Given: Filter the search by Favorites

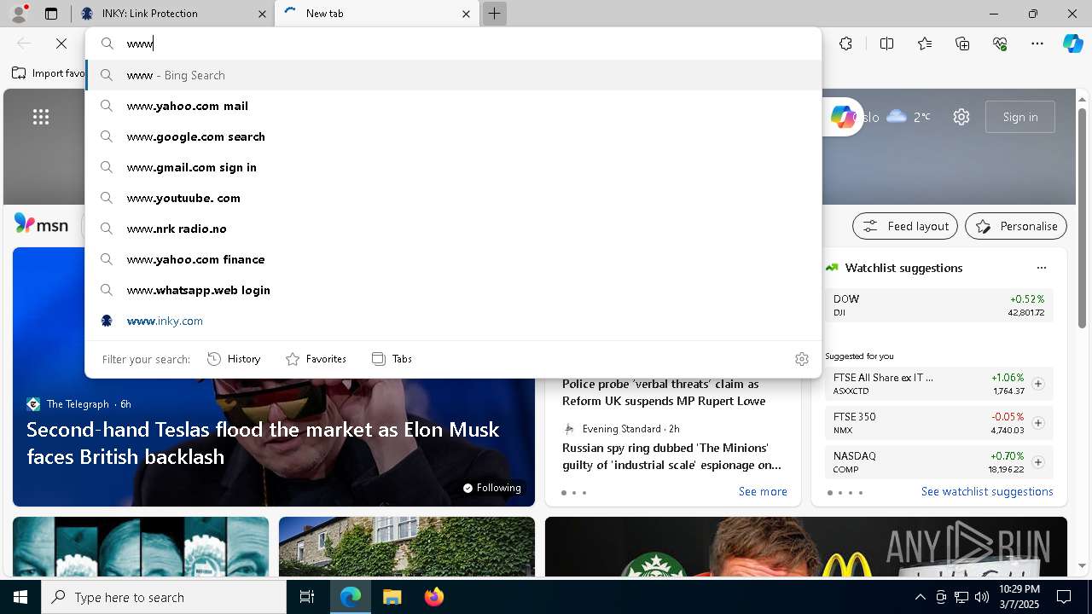Looking at the screenshot, I should [x=316, y=359].
